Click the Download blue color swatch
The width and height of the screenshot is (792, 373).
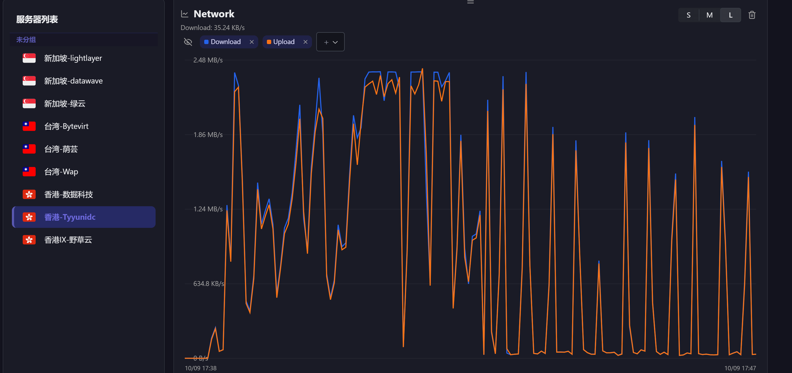pos(206,42)
